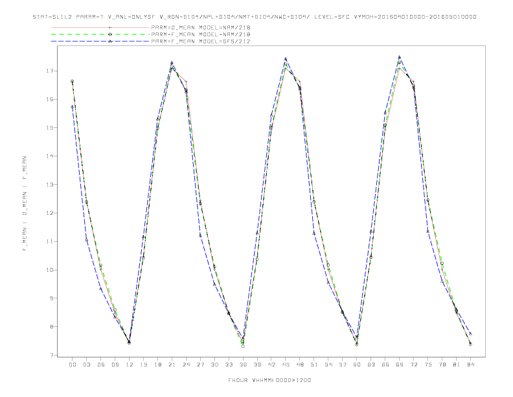The width and height of the screenshot is (513, 397).
Task: Click x-axis forecast hour label 09
Action: (115, 365)
